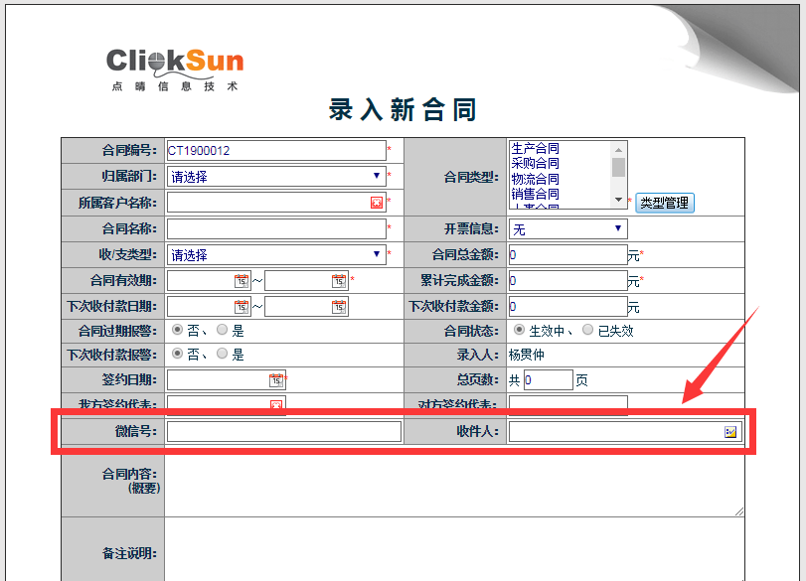806x581 pixels.
Task: Expand the 归属部门 dropdown
Action: (x=276, y=177)
